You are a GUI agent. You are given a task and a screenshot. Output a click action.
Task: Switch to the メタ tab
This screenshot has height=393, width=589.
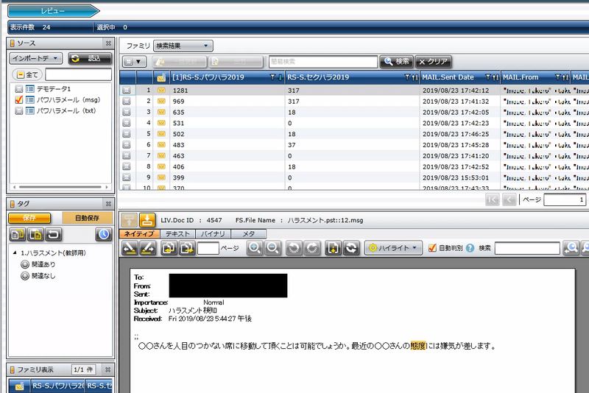[x=248, y=234]
